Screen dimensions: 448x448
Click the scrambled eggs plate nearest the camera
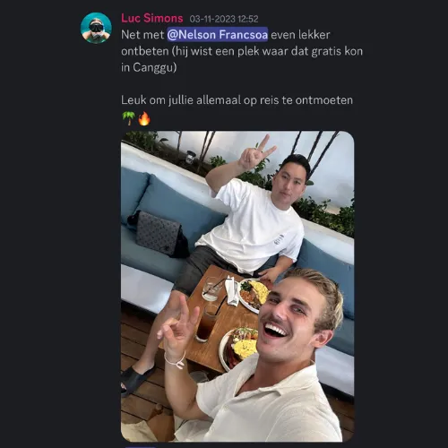pos(239,348)
